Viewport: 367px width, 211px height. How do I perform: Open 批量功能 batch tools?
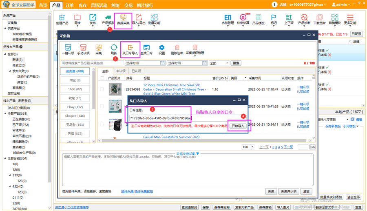tap(154, 19)
